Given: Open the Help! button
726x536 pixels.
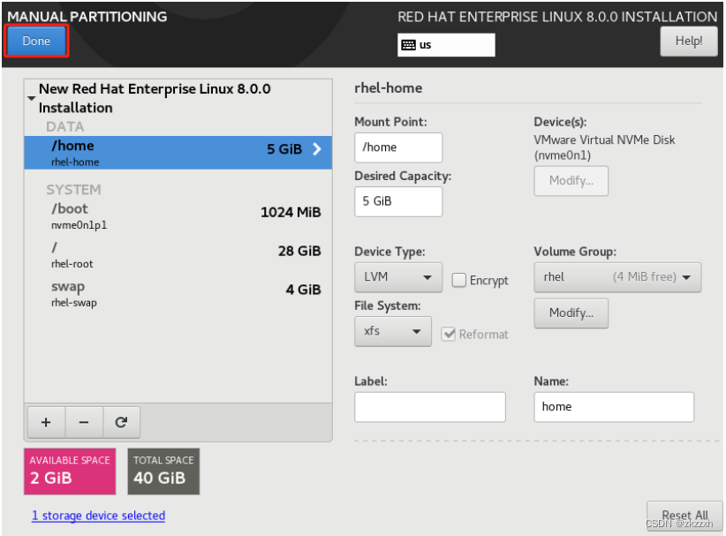Looking at the screenshot, I should tap(689, 42).
